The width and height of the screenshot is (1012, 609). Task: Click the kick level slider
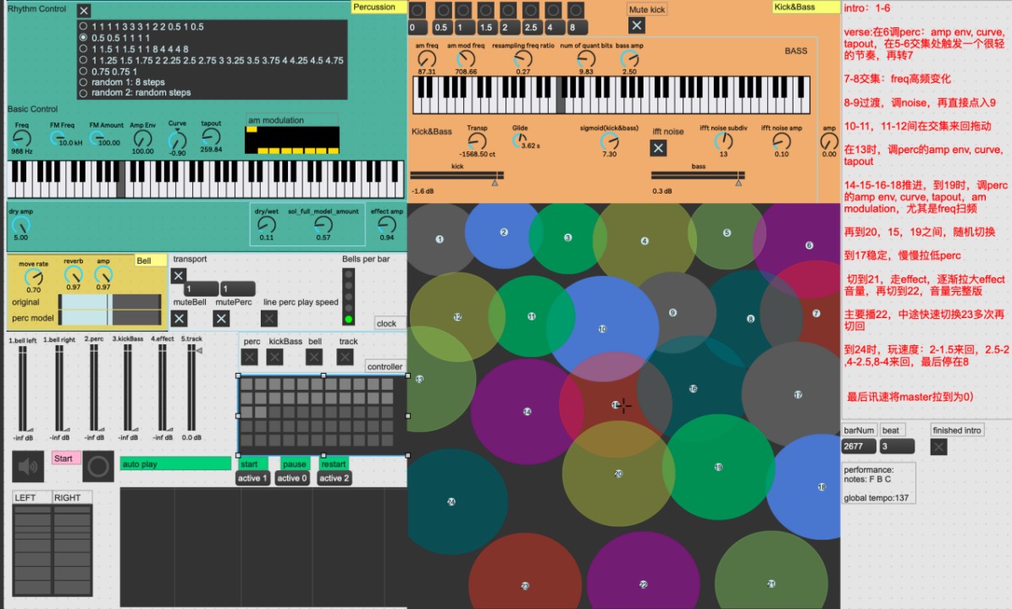[457, 175]
